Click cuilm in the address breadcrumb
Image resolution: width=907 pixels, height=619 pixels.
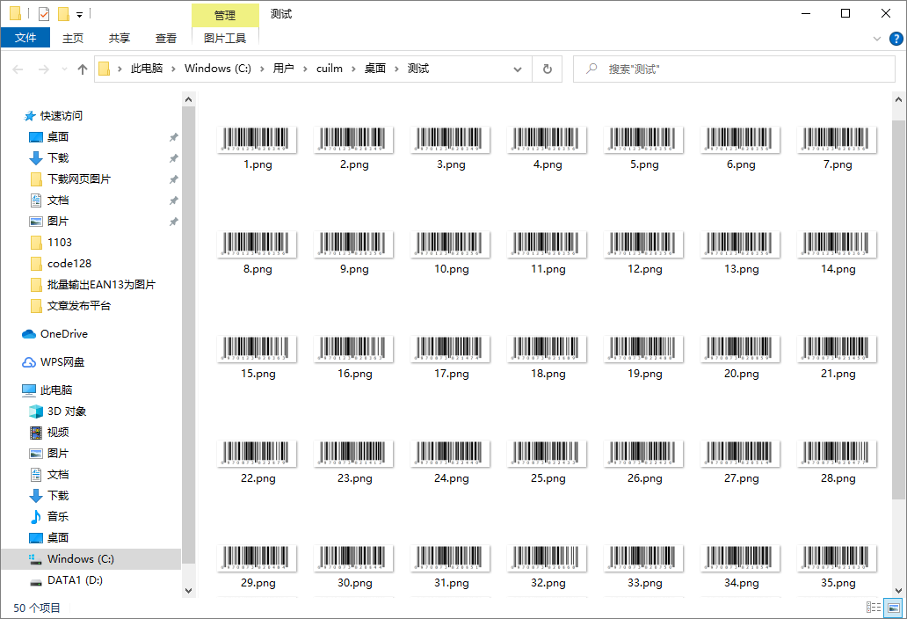pos(329,69)
